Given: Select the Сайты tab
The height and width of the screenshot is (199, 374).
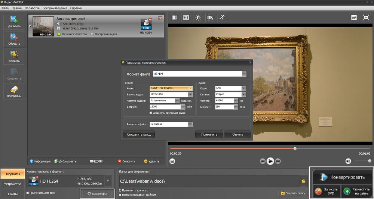Looking at the screenshot, I should (x=13, y=194).
